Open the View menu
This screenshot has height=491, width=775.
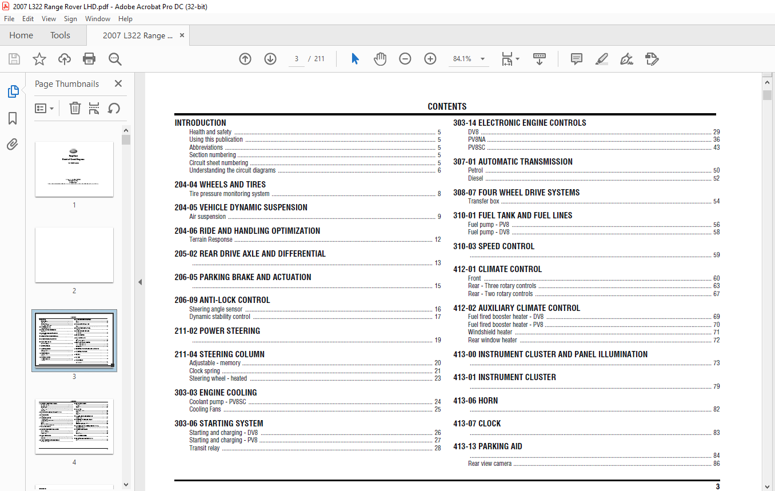click(49, 19)
